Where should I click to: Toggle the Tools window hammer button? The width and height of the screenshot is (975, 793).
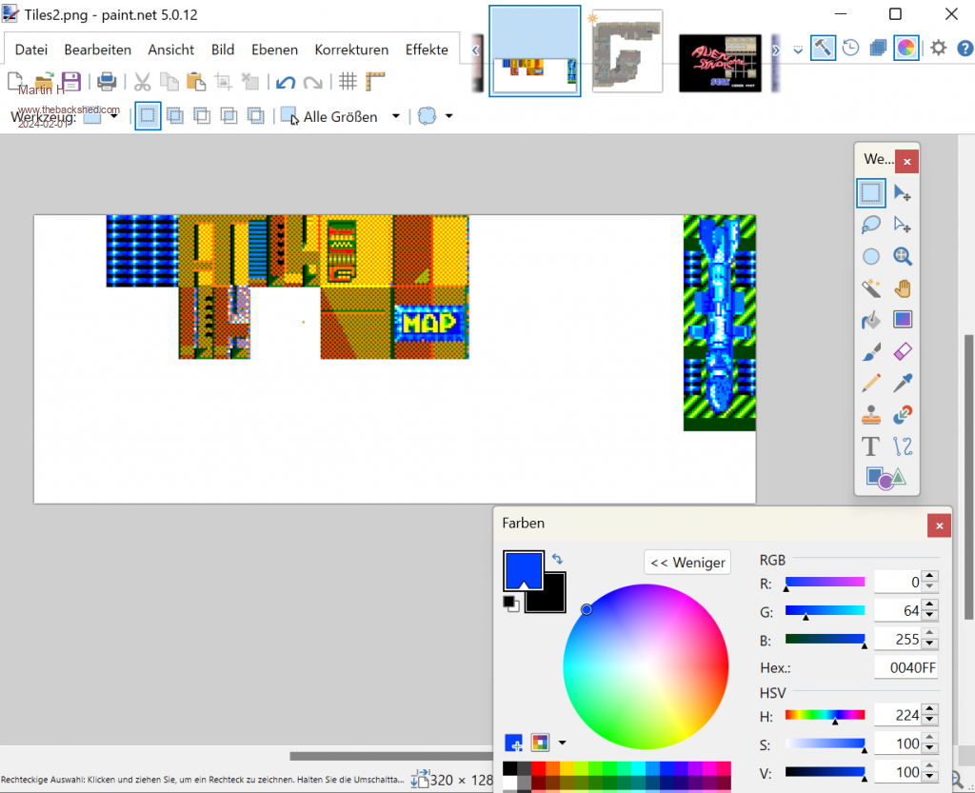click(x=823, y=48)
